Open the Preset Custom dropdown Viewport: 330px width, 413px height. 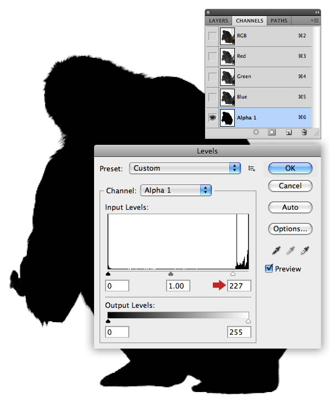(185, 169)
